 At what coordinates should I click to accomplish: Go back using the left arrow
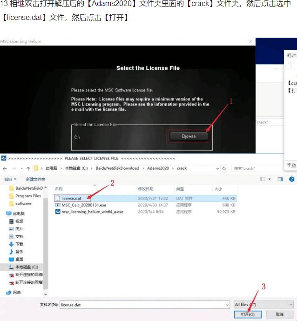pos(5,168)
